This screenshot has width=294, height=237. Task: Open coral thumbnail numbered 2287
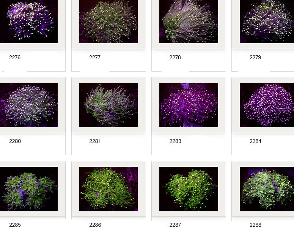[x=189, y=189]
